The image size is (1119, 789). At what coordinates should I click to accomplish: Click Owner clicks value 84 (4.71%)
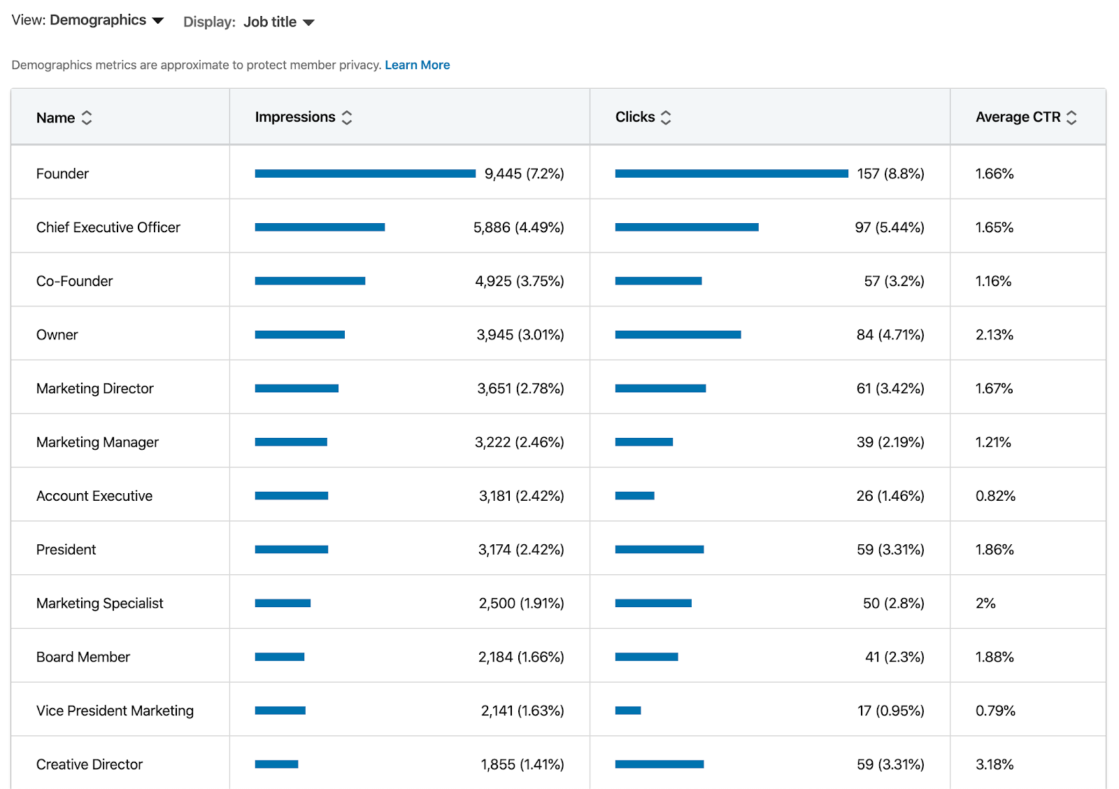pyautogui.click(x=890, y=335)
